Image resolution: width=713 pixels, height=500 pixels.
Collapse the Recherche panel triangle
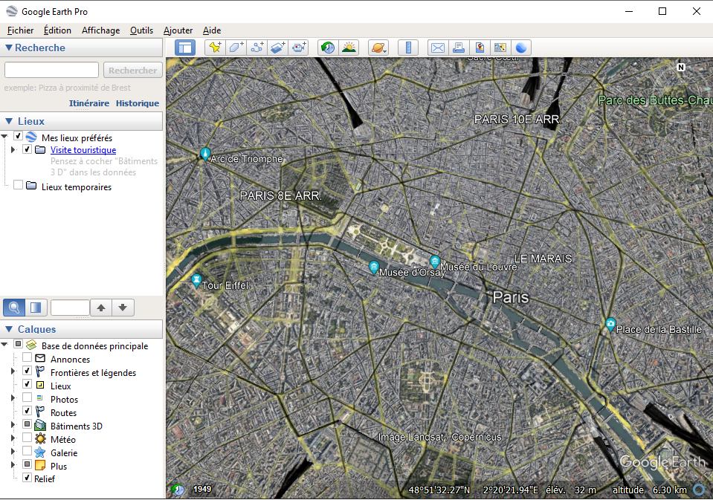click(8, 48)
